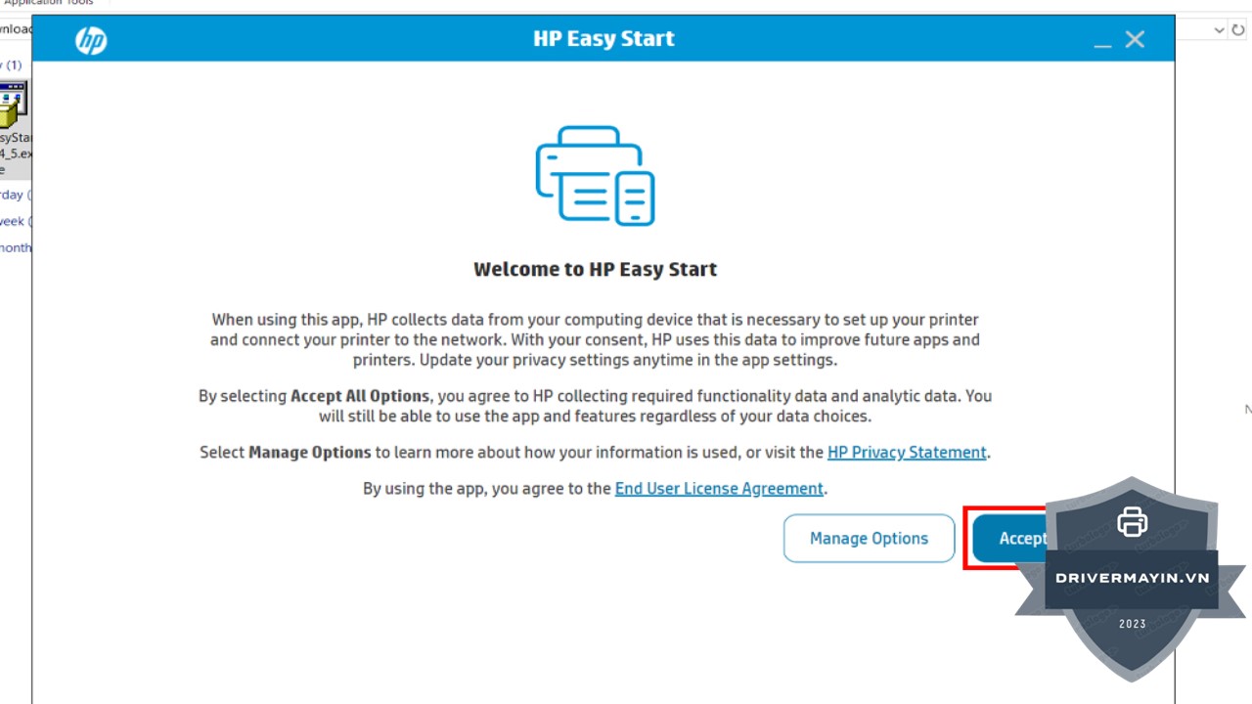
Task: Expand the Yesterday file group header
Action: tap(15, 195)
